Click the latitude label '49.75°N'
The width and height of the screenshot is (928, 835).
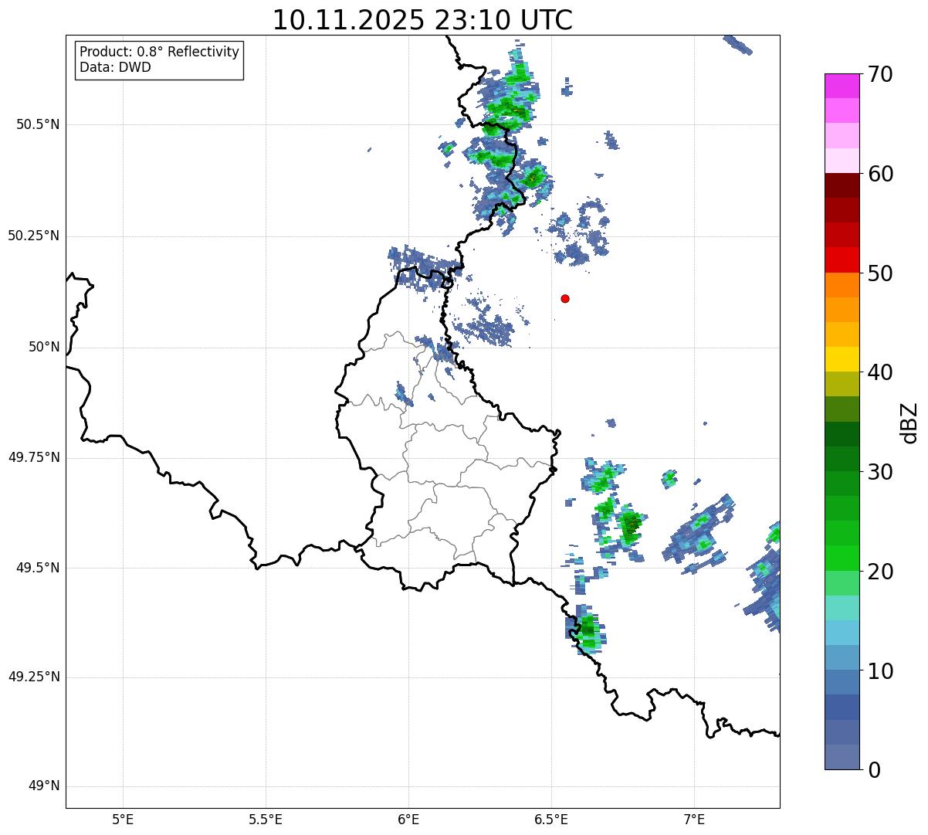click(x=34, y=457)
